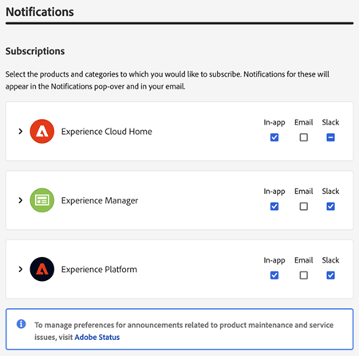
Task: Uncheck In-app for Experience Manager
Action: click(x=274, y=207)
